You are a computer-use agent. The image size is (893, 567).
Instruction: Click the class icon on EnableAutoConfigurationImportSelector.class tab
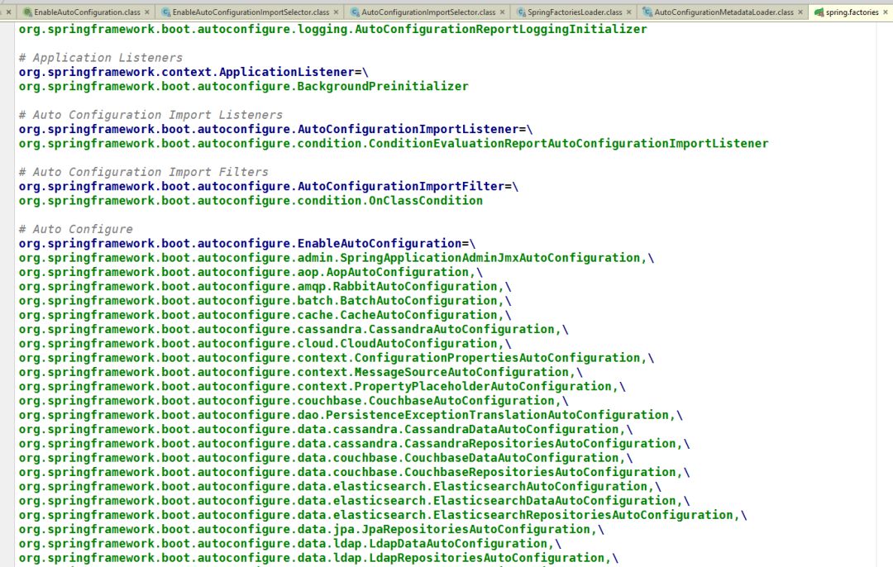coord(165,12)
